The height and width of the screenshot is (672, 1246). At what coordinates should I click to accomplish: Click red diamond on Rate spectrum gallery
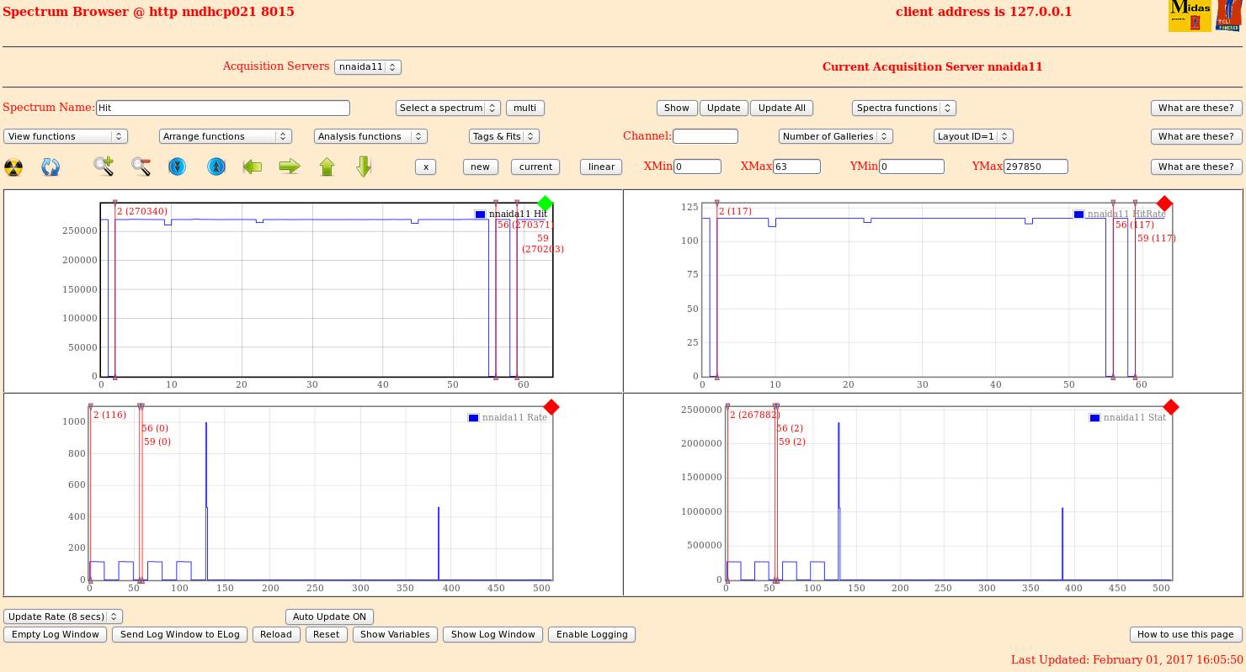(551, 407)
